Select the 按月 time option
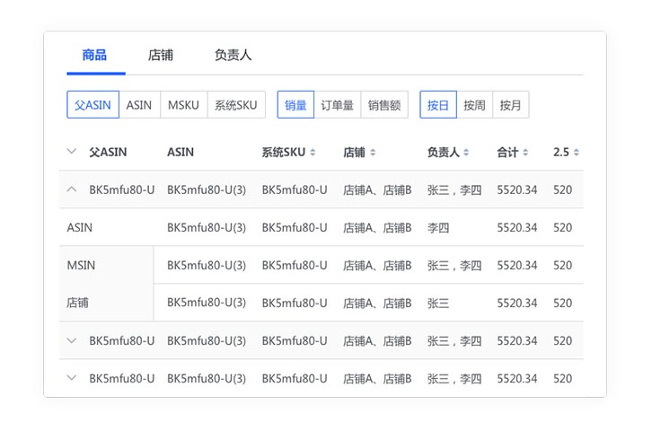 (510, 105)
